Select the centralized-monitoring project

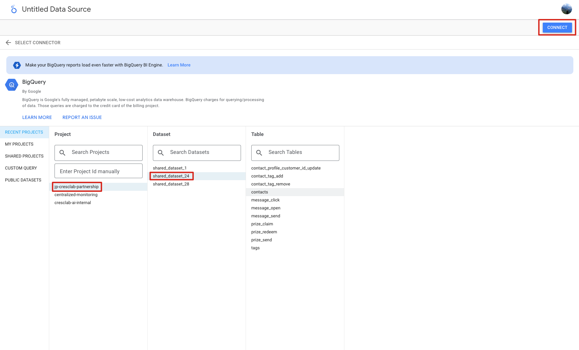98,195
